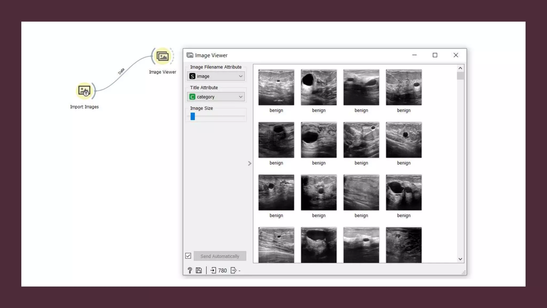The width and height of the screenshot is (547, 308).
Task: Open the help question mark icon
Action: [190, 271]
